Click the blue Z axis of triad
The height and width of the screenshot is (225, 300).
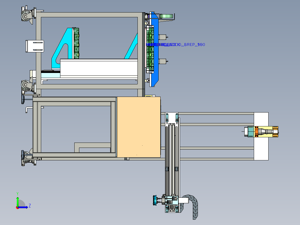tap(23, 207)
